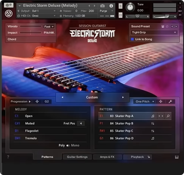Click the arrows icon on Skater Pop B
Viewport: 184px width, 175px height.
153,124
